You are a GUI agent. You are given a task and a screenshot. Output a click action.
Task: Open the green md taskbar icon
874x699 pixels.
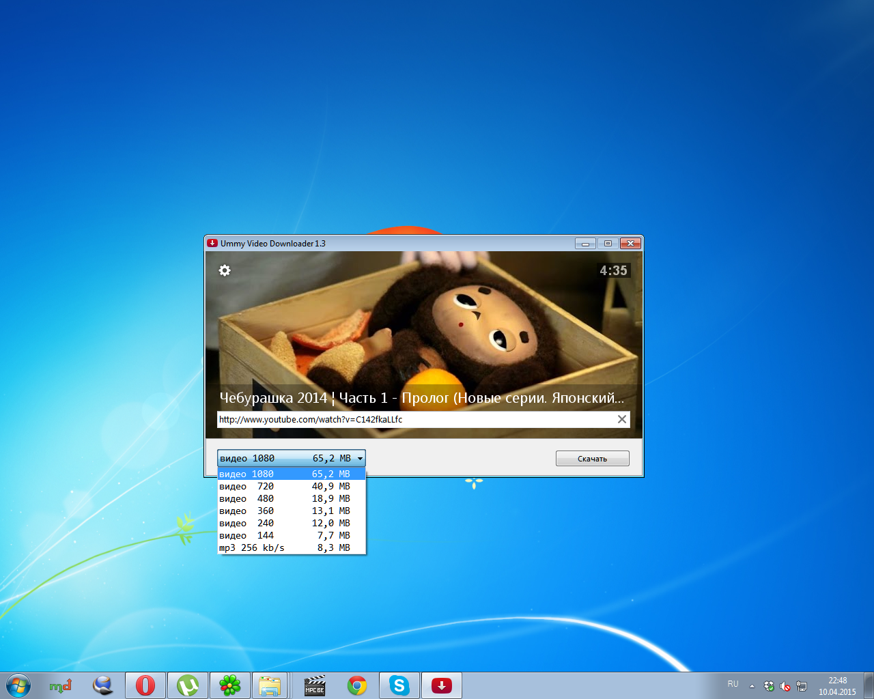click(61, 685)
